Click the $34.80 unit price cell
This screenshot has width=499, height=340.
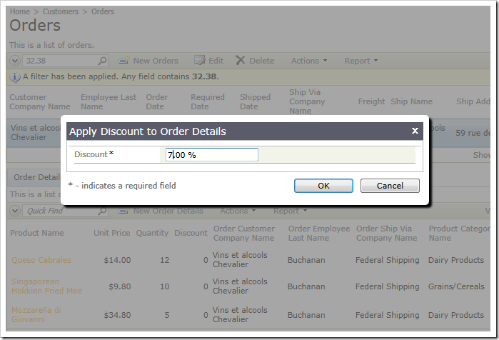coord(117,315)
